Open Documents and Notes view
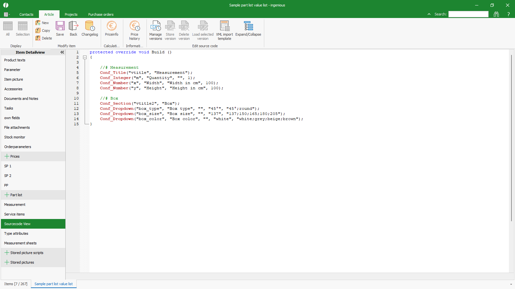The width and height of the screenshot is (515, 289). [x=21, y=99]
